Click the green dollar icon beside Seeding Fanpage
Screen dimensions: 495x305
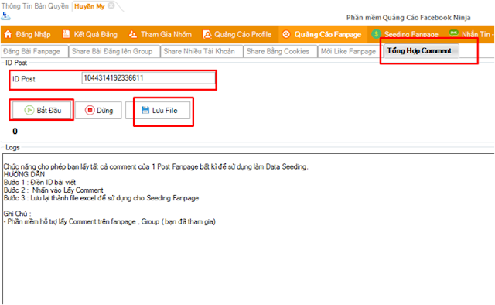[x=376, y=34]
